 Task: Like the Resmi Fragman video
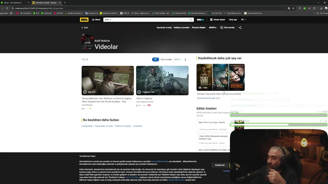click(x=137, y=105)
